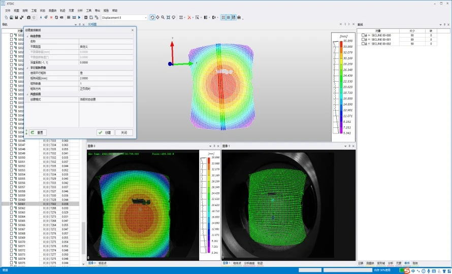Click the 关闭 button in the dialog
This screenshot has height=274, width=452.
[124, 132]
